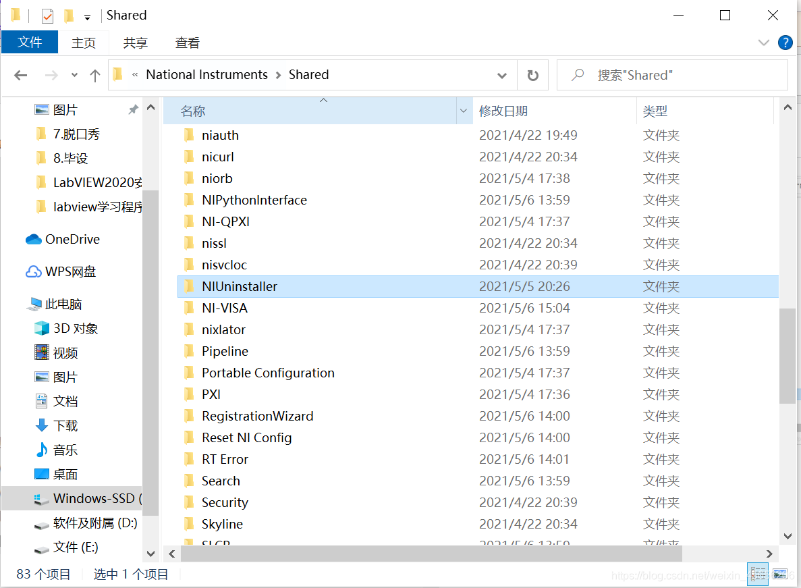Viewport: 801px width, 588px height.
Task: Click the 搜索"Shared" search box
Action: (671, 75)
